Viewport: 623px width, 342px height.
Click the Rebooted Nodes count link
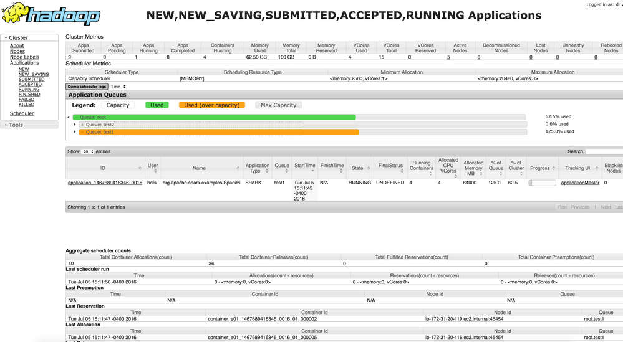click(596, 57)
